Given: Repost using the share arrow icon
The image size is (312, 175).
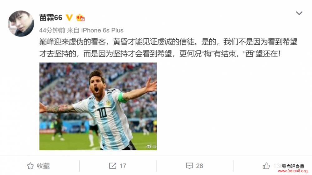Looking at the screenshot, I should [x=113, y=166].
